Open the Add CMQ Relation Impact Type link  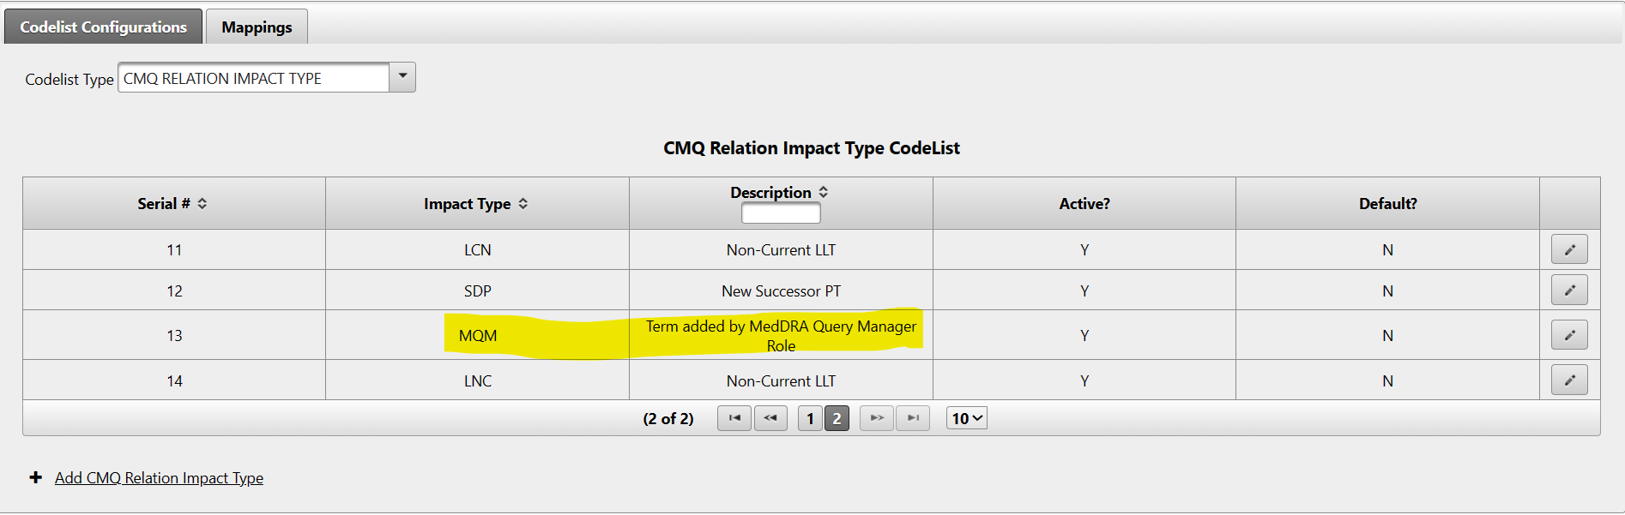[x=159, y=477]
